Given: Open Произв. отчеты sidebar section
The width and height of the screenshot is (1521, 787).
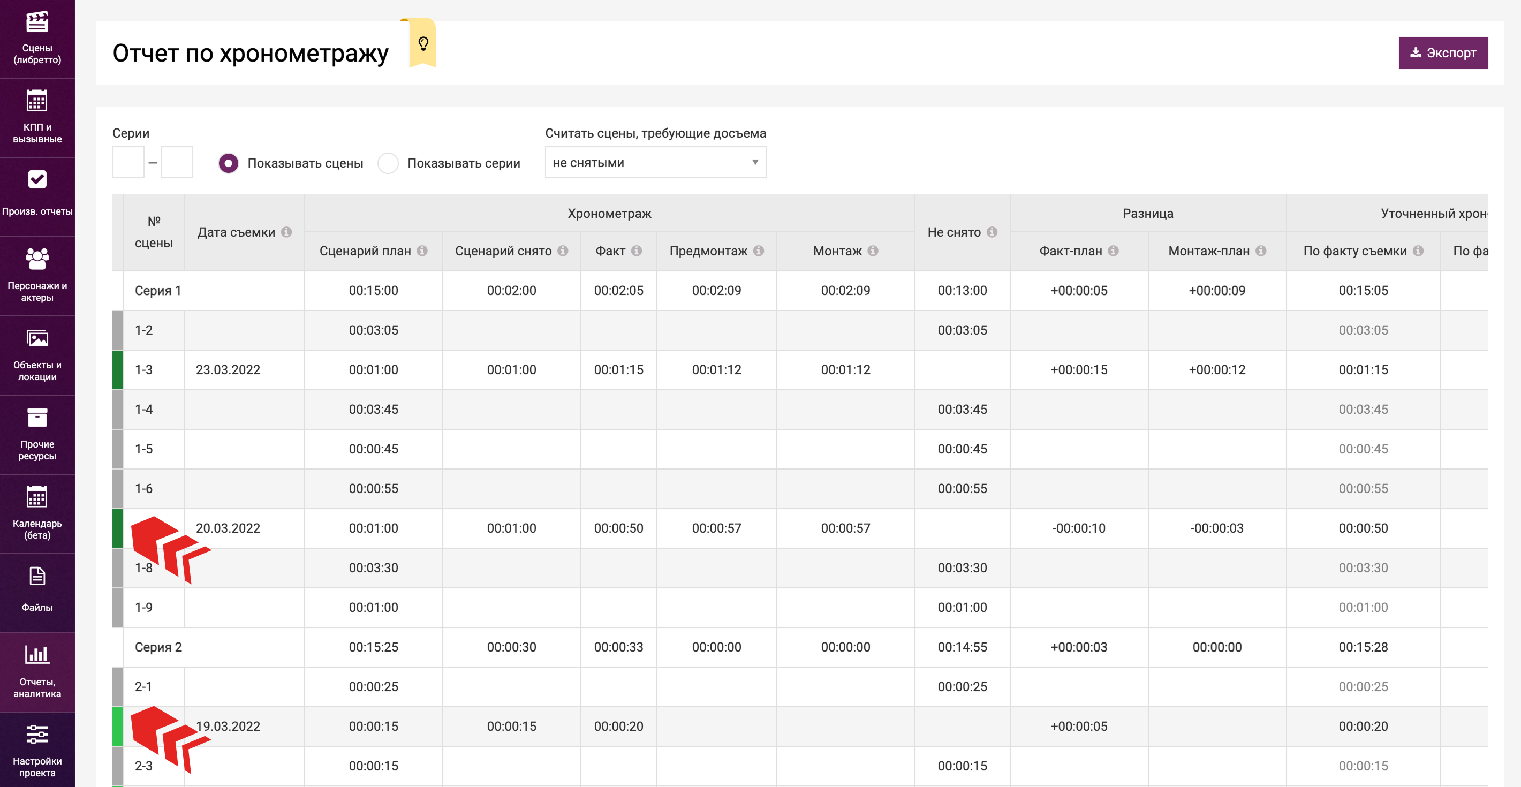Looking at the screenshot, I should pyautogui.click(x=37, y=195).
